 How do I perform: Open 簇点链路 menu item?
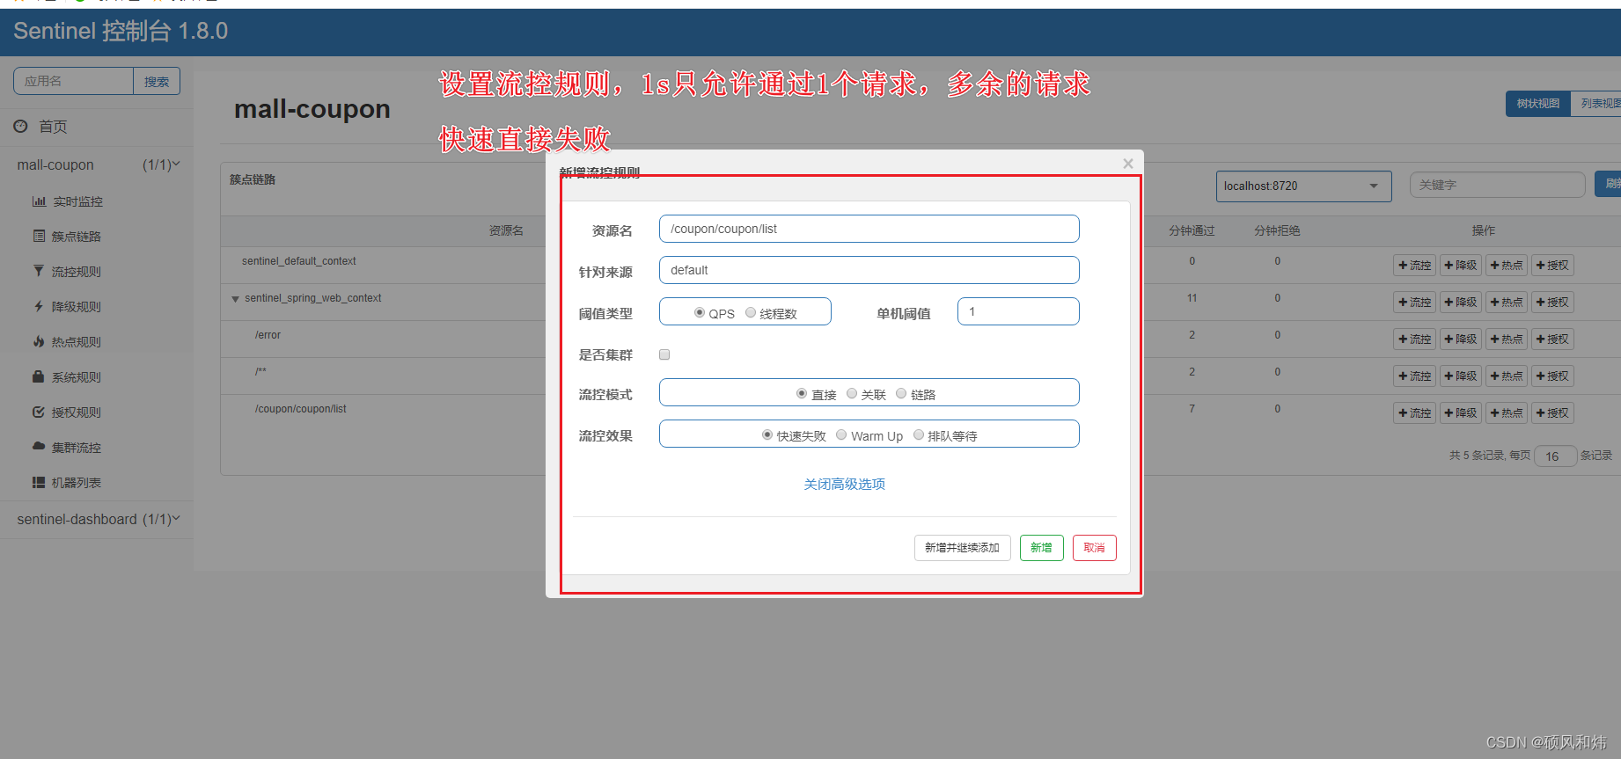77,237
